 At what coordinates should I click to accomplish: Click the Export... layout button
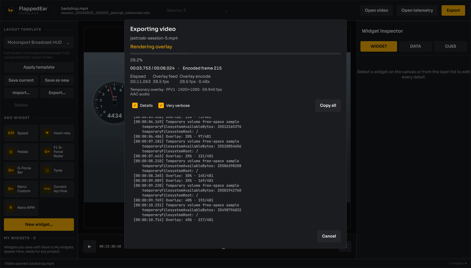(x=57, y=93)
